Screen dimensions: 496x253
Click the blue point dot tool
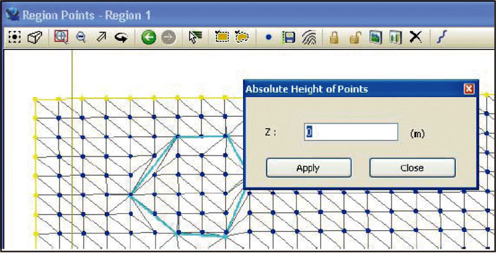tap(269, 38)
